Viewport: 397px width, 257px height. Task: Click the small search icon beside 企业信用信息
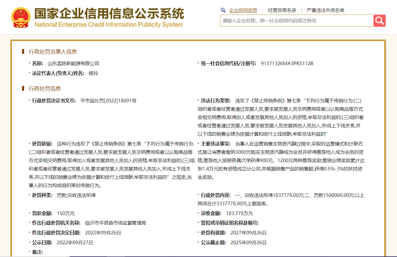point(223,10)
